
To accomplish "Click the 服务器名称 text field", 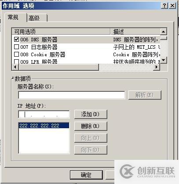I will (x=72, y=95).
